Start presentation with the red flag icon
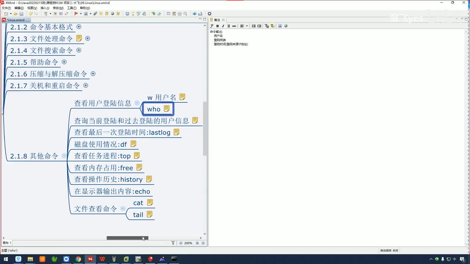 (76, 14)
